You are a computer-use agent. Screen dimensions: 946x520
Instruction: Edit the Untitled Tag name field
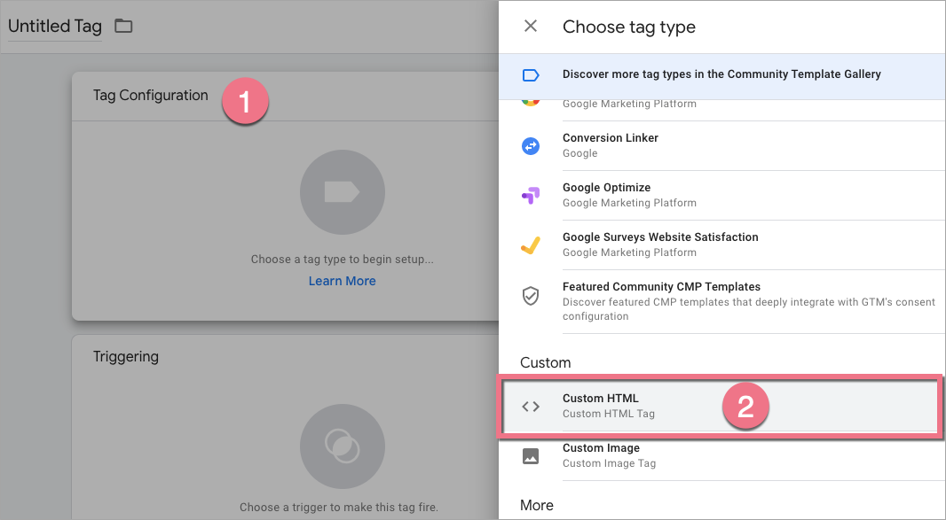pos(55,27)
